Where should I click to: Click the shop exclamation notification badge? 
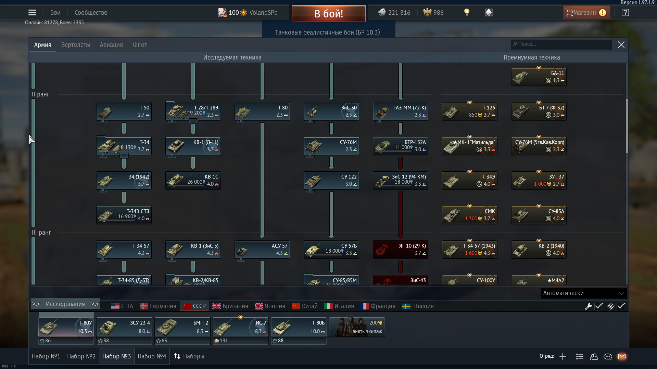click(603, 13)
